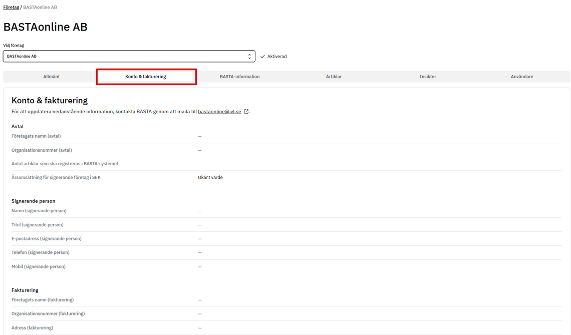Viewport: 571px width, 335px height.
Task: Open the Användare tab
Action: click(x=521, y=77)
